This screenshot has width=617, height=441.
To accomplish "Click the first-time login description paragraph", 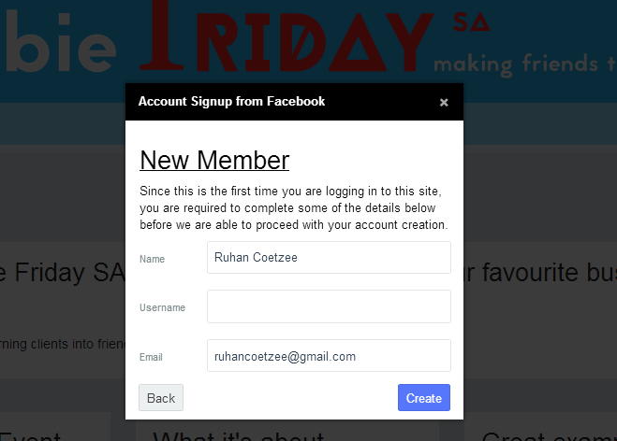I will (x=294, y=207).
